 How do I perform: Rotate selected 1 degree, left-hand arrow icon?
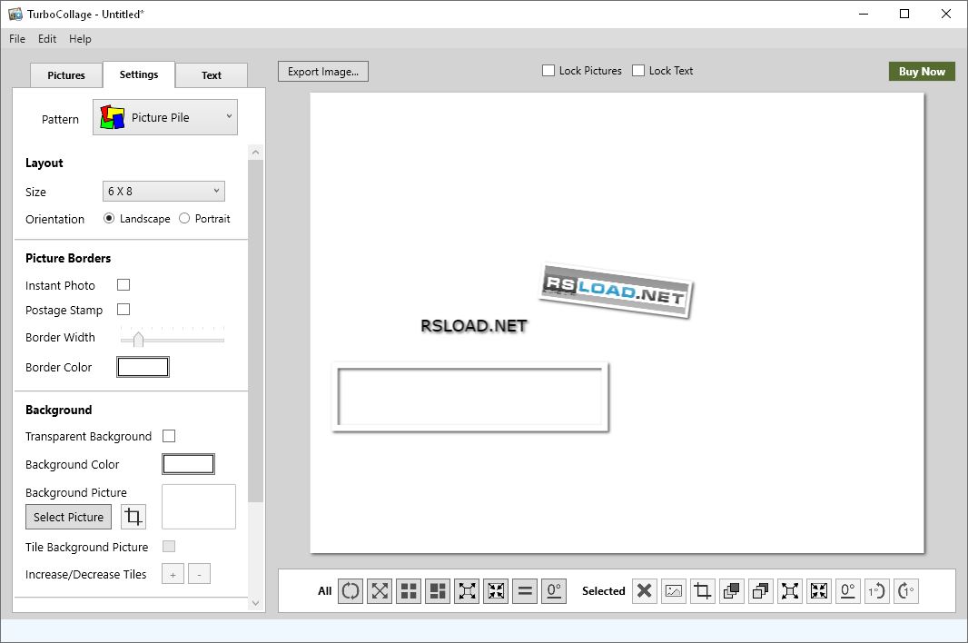click(x=905, y=591)
